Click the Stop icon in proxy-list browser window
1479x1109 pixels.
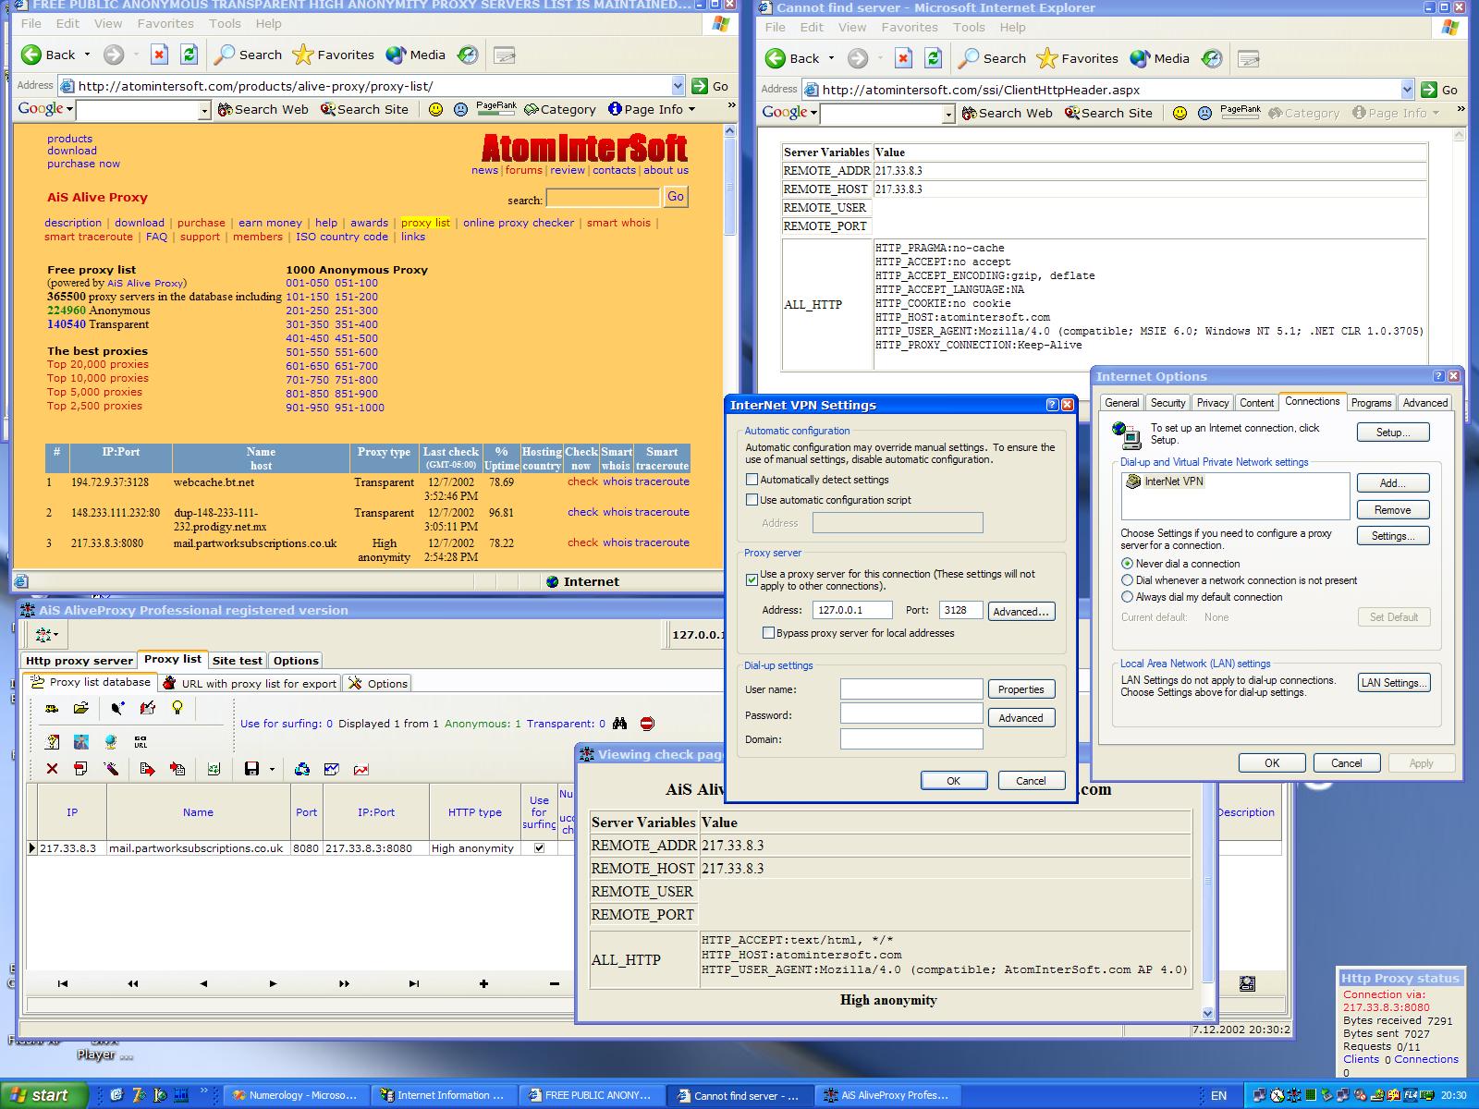point(159,55)
